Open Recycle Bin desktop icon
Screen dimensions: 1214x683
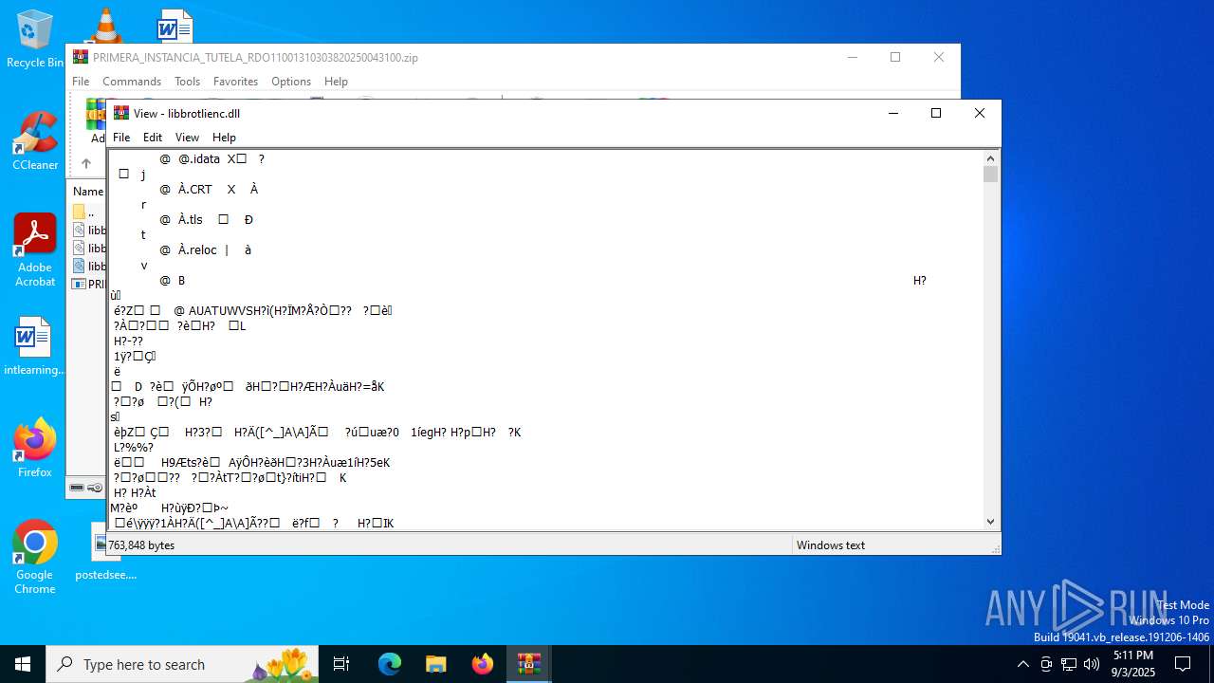pos(35,40)
